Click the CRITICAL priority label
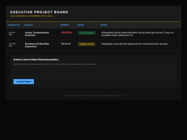Screen dimensions: 187x140 tap(66, 32)
